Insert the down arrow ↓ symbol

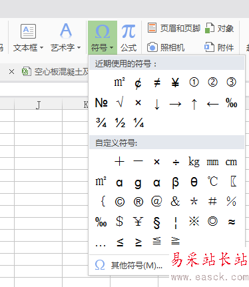tap(156, 104)
